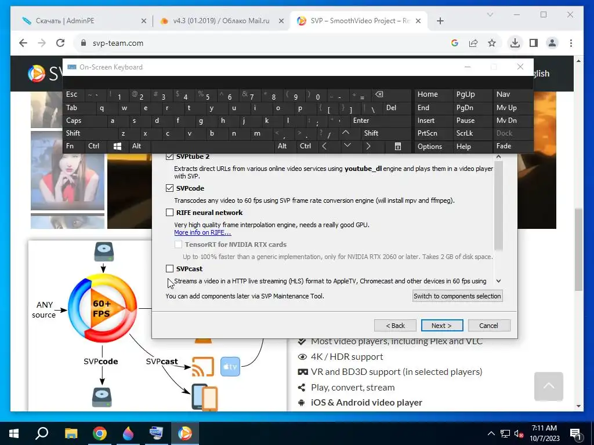This screenshot has height=445, width=594.
Task: Click the Google icon in address bar
Action: coord(455,43)
